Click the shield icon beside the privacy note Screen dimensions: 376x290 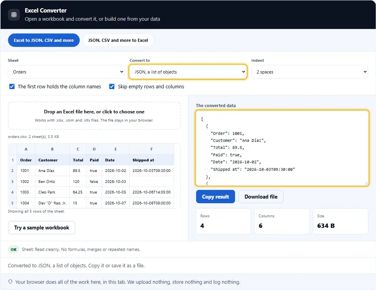click(x=10, y=282)
